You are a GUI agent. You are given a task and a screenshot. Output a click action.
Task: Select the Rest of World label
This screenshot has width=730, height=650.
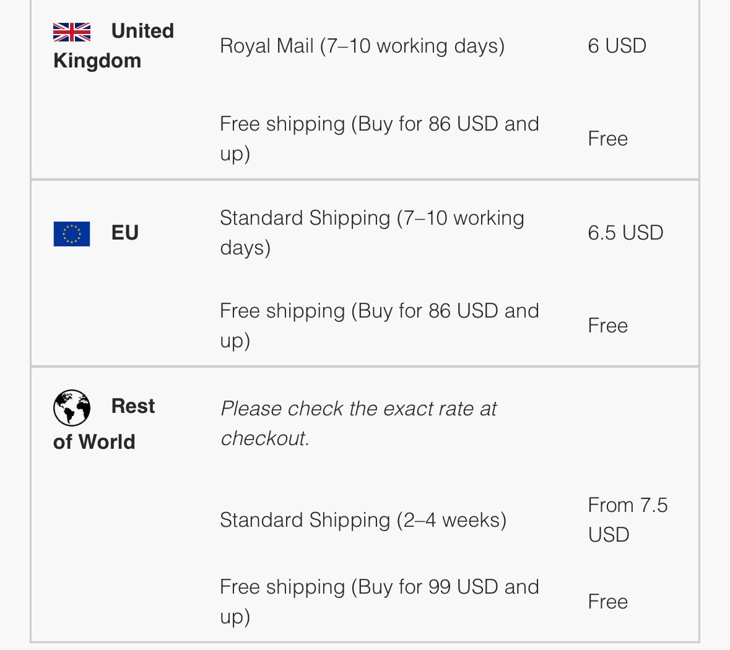(x=104, y=423)
